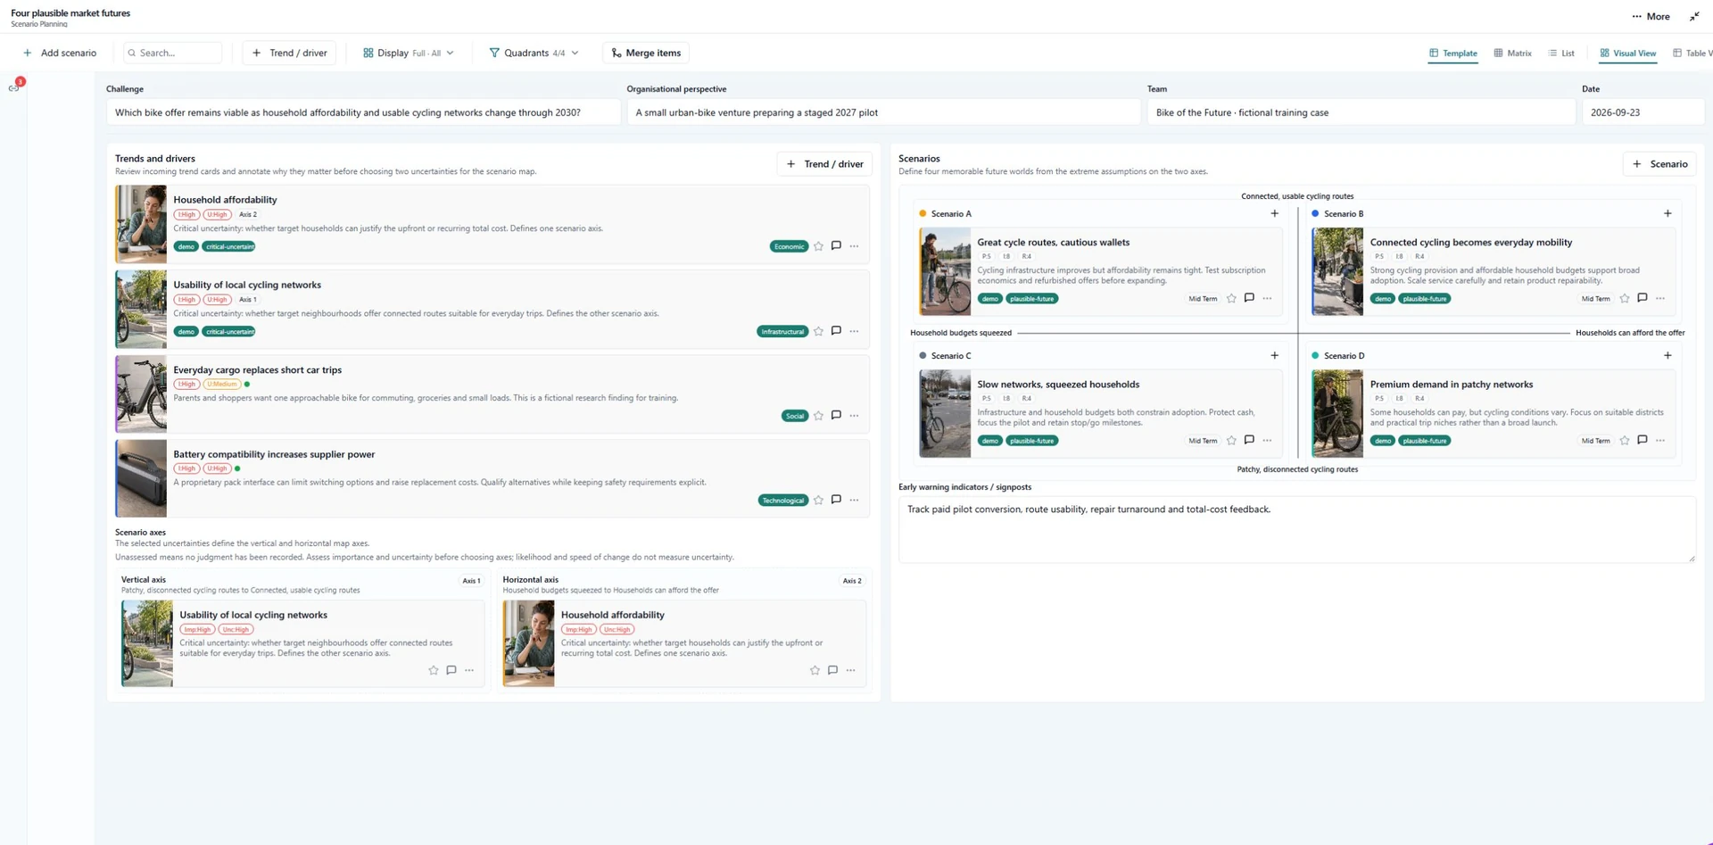Click the Technological tag on Battery compatibility
The image size is (1713, 845).
point(782,501)
